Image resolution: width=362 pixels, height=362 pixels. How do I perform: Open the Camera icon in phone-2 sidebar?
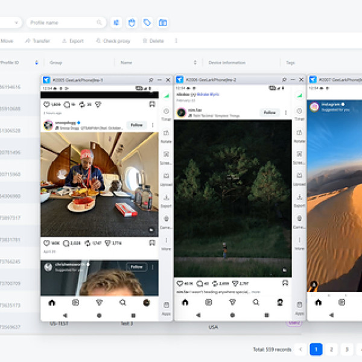(x=299, y=218)
